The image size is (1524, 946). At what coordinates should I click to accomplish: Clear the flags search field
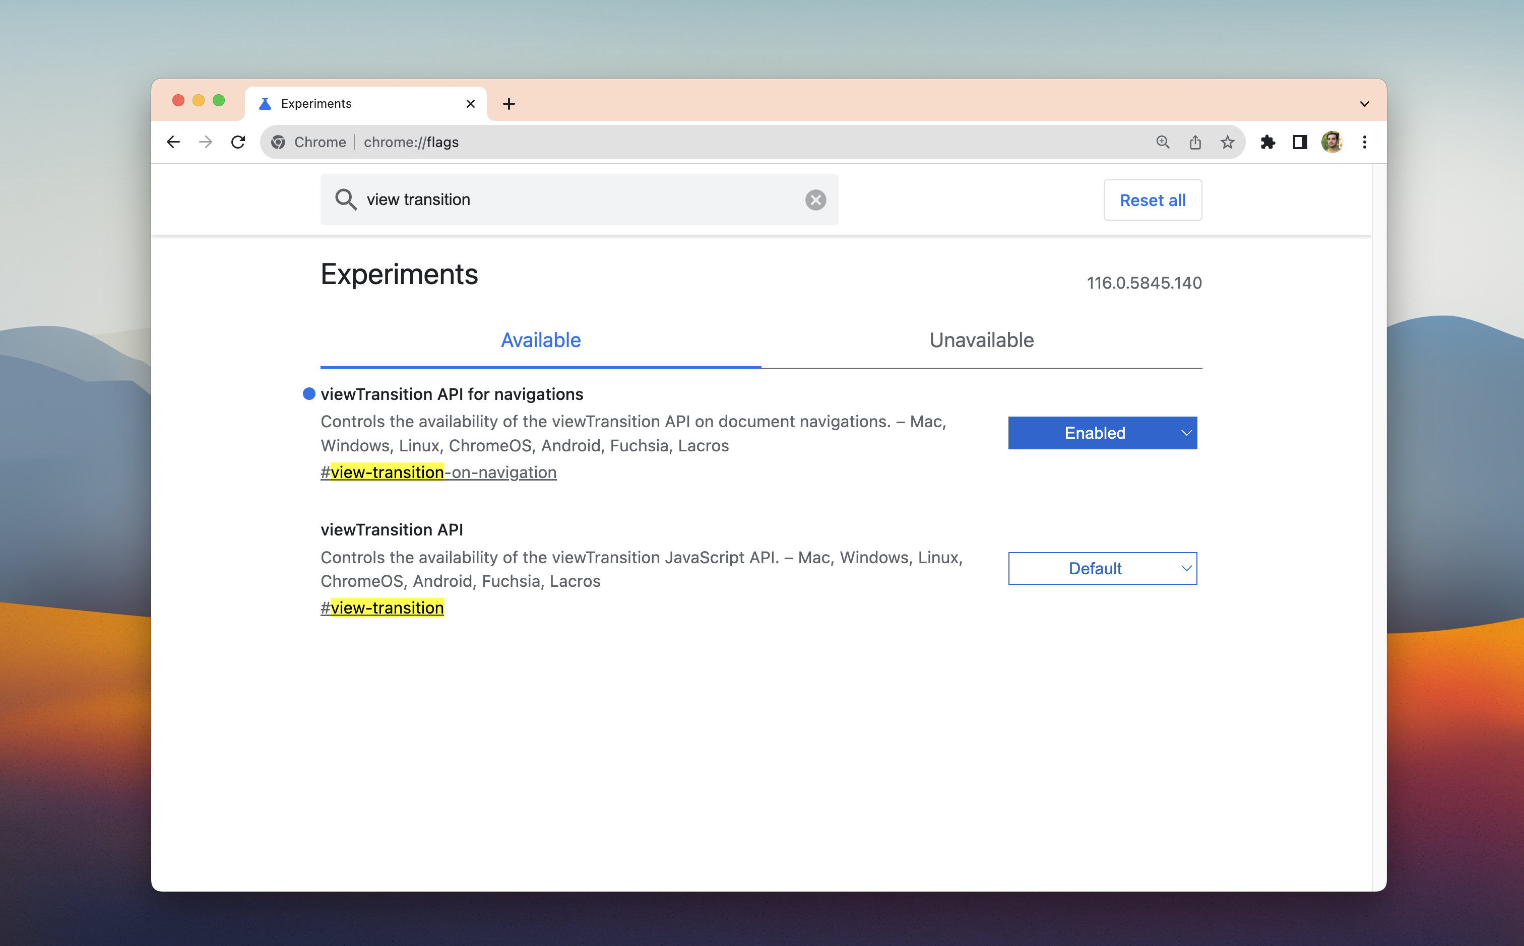tap(815, 199)
